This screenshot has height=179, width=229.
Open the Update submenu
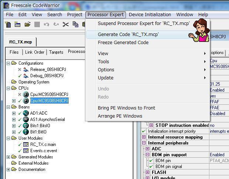tap(148, 78)
